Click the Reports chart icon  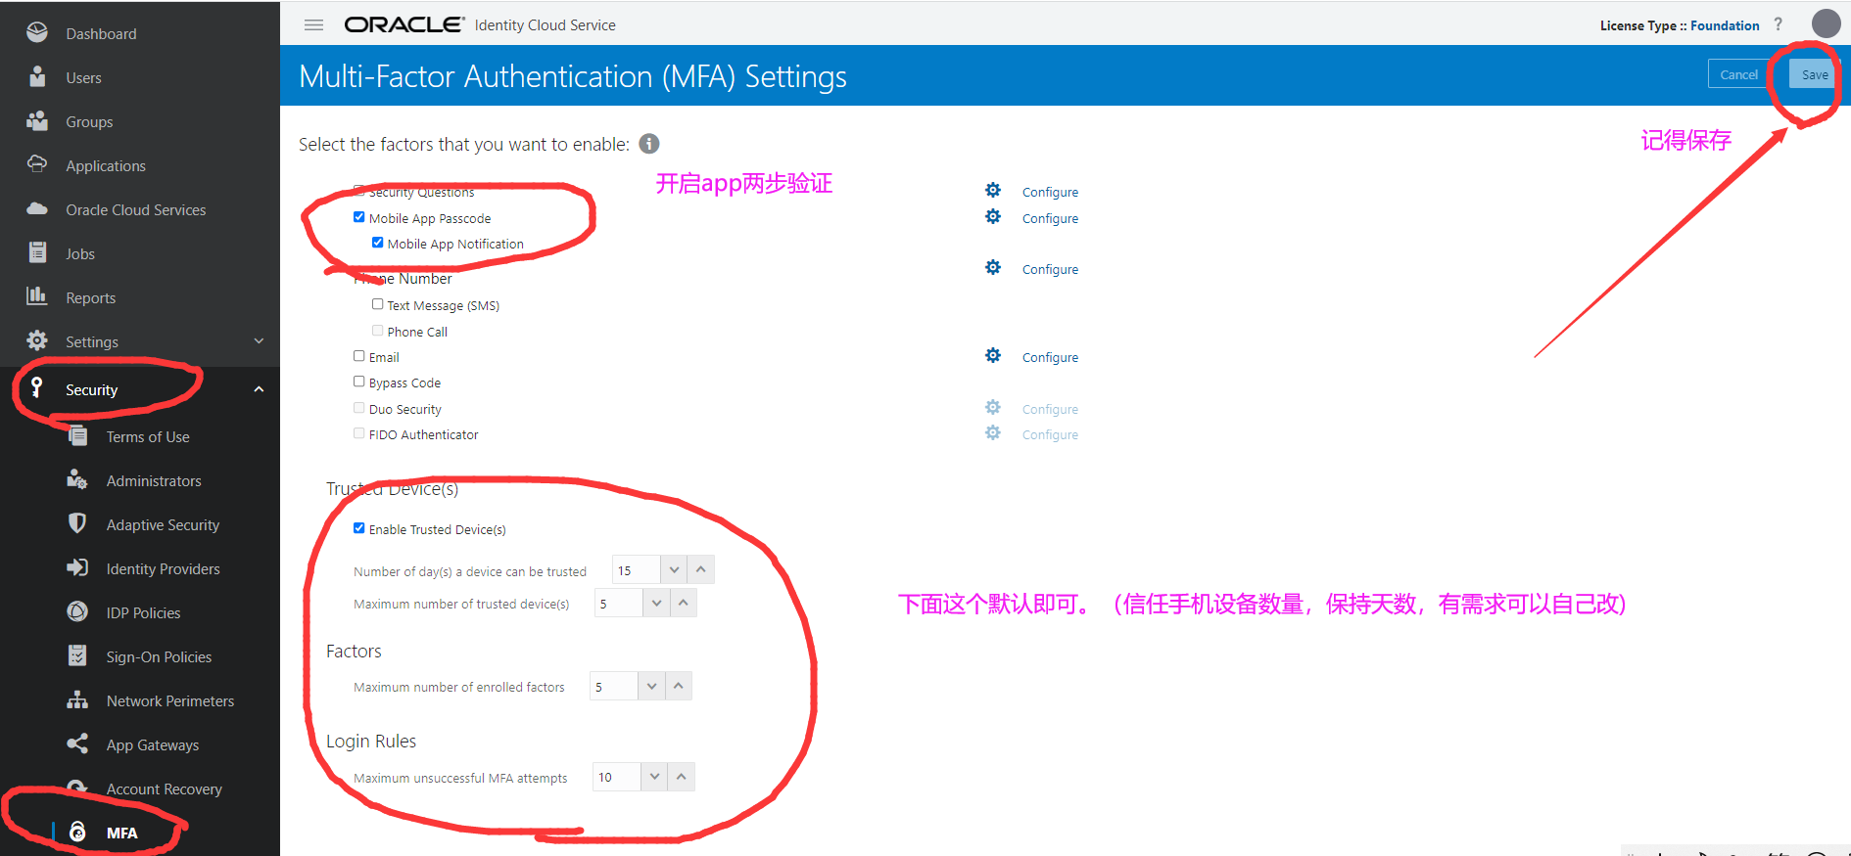(37, 295)
